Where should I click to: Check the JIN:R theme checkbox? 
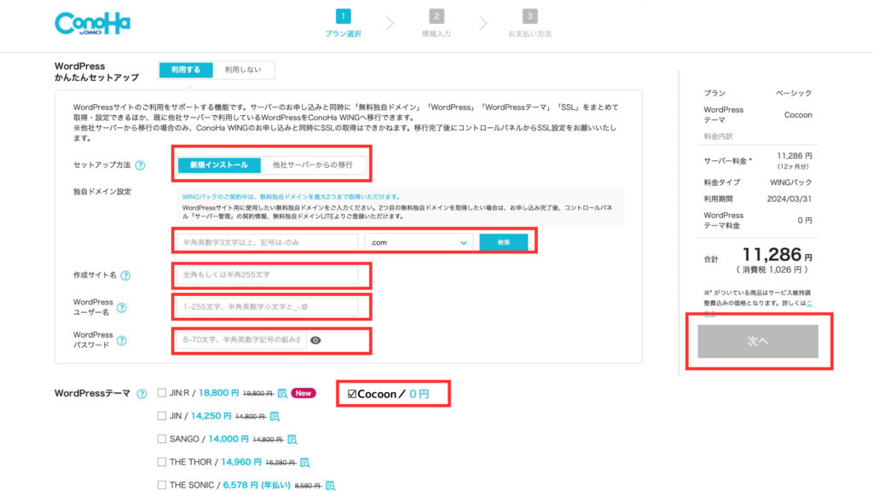coord(161,393)
